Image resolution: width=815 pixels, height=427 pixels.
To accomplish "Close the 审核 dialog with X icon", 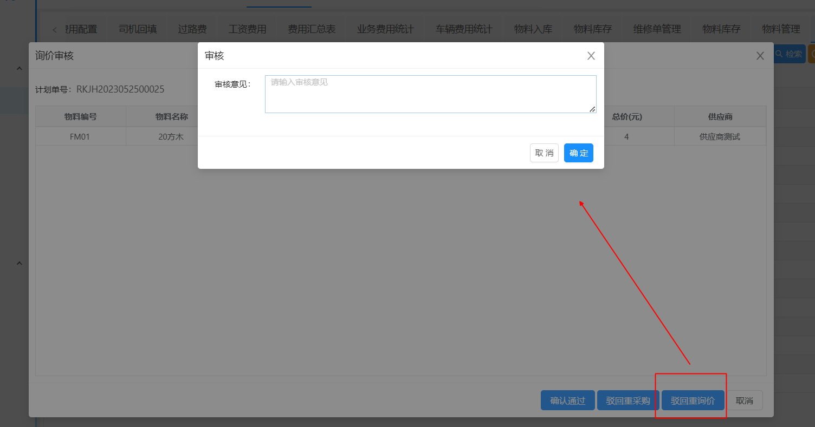I will pos(591,56).
